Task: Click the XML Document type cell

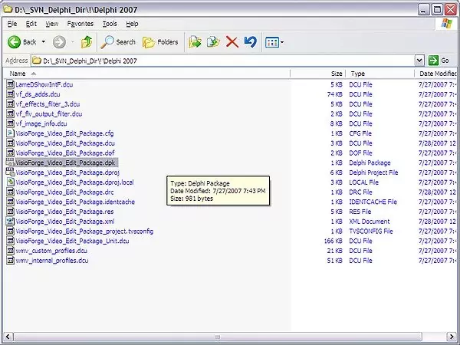Action: point(370,222)
